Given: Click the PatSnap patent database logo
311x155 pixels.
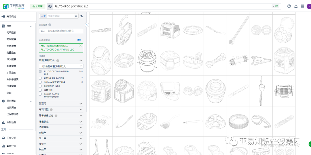Looking at the screenshot, I should tap(14, 6).
